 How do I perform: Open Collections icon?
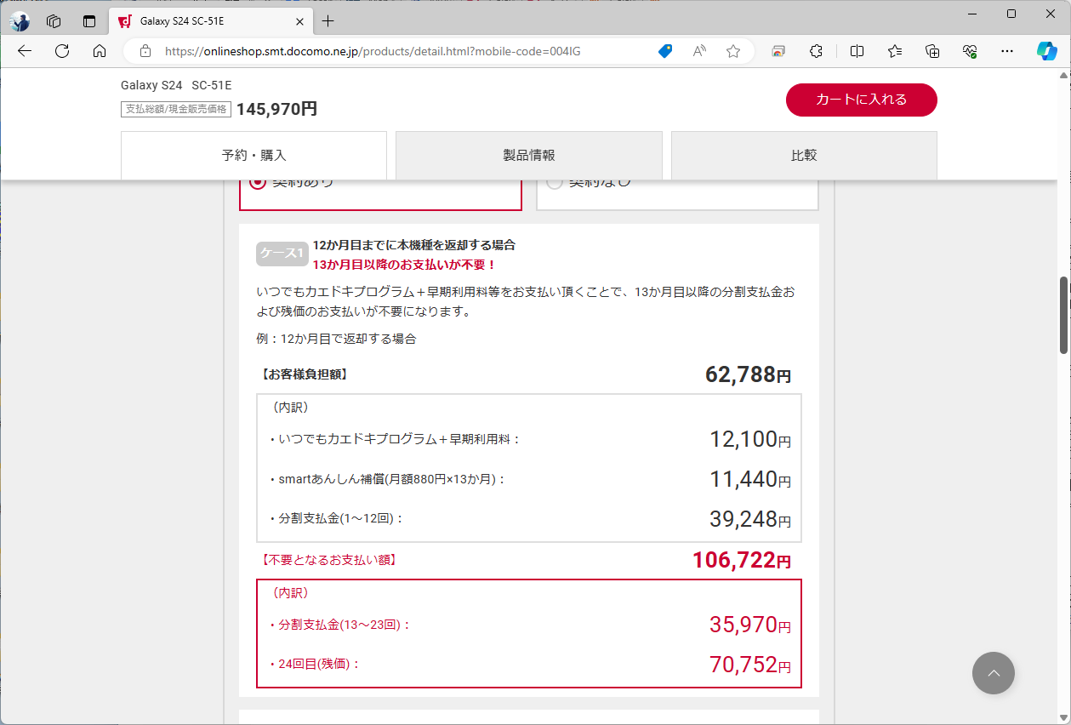[x=932, y=51]
